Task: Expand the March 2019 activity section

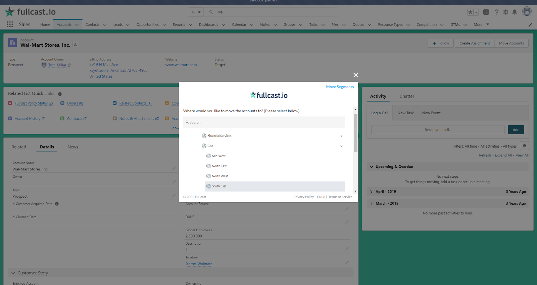Action: point(372,203)
